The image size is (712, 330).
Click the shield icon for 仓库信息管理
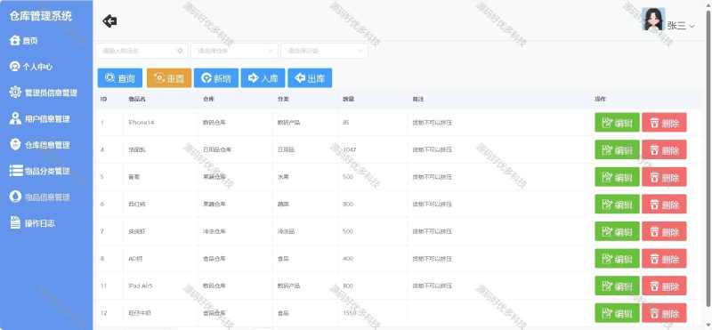point(15,144)
